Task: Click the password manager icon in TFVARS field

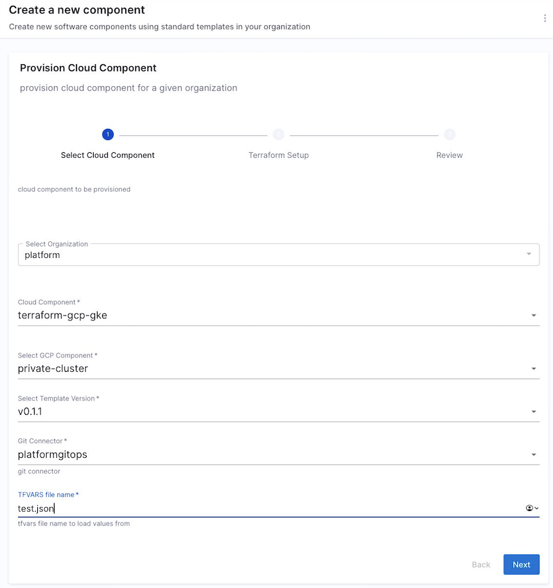Action: (x=532, y=508)
